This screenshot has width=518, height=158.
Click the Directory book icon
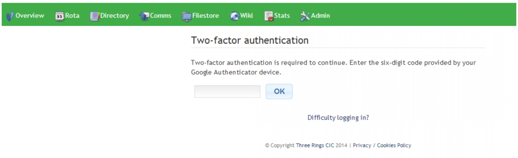(x=95, y=16)
